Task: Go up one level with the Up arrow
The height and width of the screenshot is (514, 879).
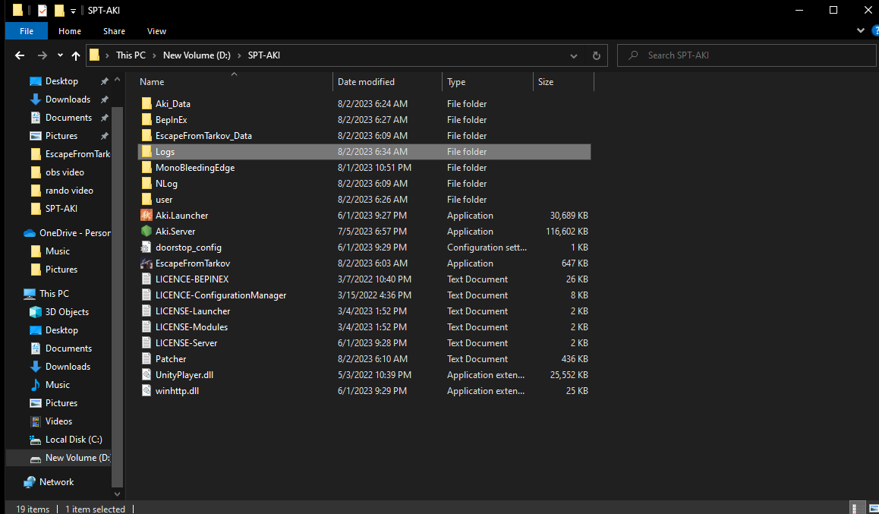Action: [76, 55]
